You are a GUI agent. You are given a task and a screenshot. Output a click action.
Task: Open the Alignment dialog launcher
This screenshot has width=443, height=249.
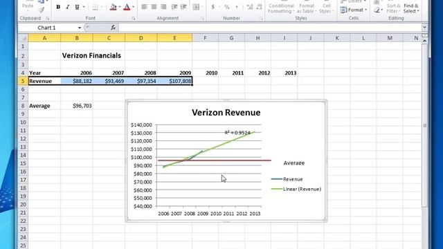pyautogui.click(x=202, y=19)
